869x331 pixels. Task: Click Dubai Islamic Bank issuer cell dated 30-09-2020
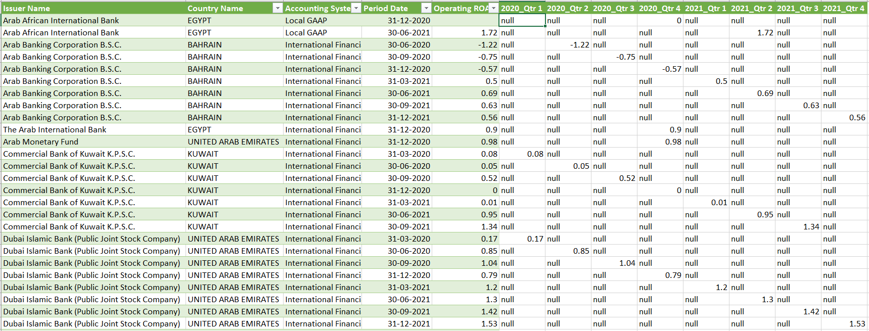(x=94, y=263)
